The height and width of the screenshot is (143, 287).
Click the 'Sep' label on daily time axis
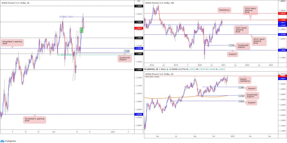click(x=195, y=136)
